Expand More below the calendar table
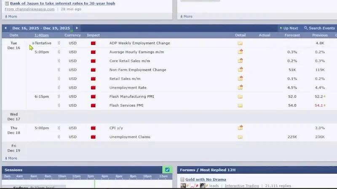337x189 pixels. pos(11,158)
